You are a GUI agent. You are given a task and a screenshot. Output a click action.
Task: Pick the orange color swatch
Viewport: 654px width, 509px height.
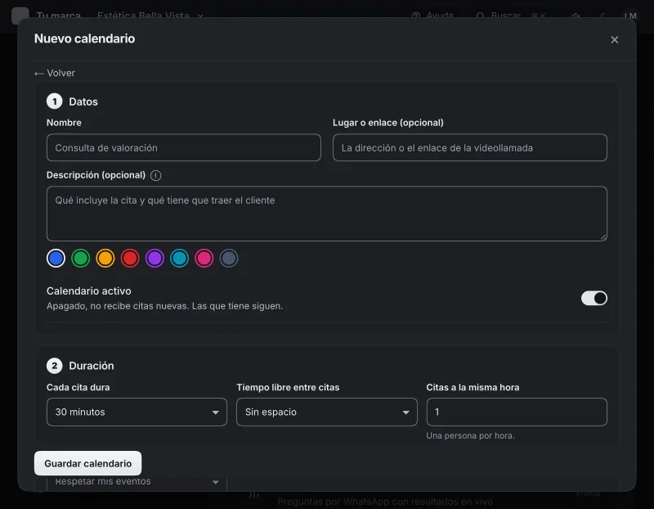click(105, 258)
